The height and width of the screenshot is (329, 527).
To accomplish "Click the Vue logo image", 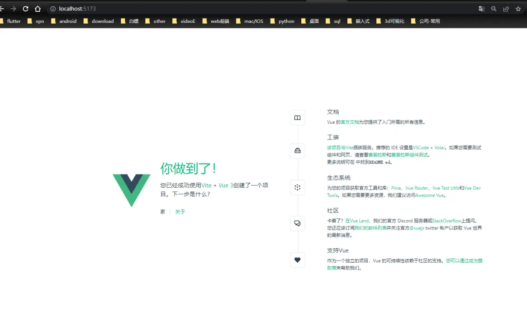I will click(131, 190).
